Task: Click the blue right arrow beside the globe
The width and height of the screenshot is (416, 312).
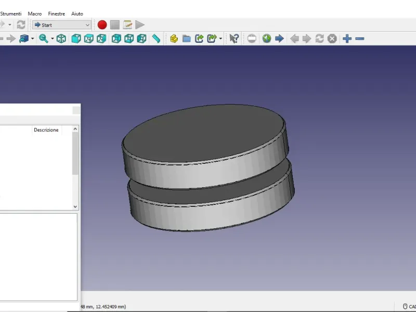Action: (x=279, y=38)
